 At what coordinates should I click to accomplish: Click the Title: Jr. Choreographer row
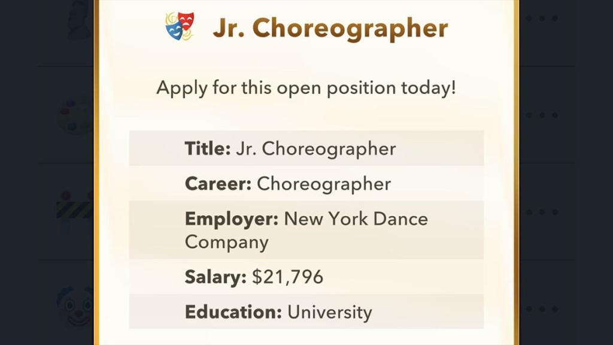(x=306, y=149)
